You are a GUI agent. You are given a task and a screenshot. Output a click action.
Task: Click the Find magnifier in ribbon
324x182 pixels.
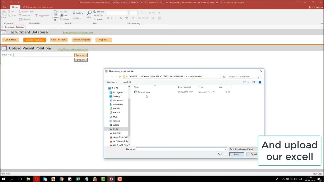click(x=89, y=14)
